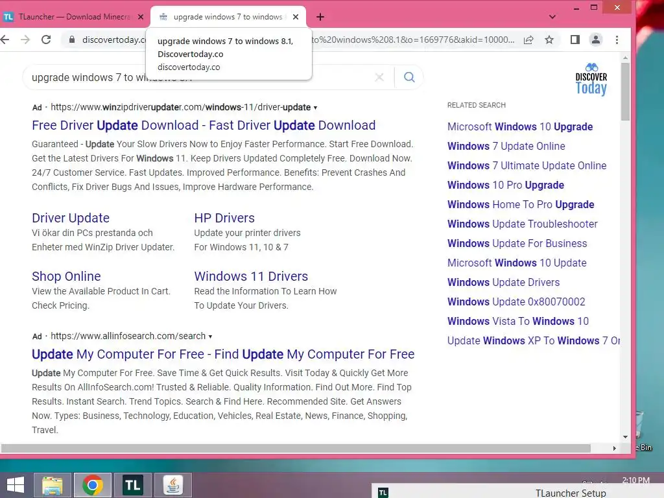
Task: Open the Driver Update sitelink
Action: point(71,218)
